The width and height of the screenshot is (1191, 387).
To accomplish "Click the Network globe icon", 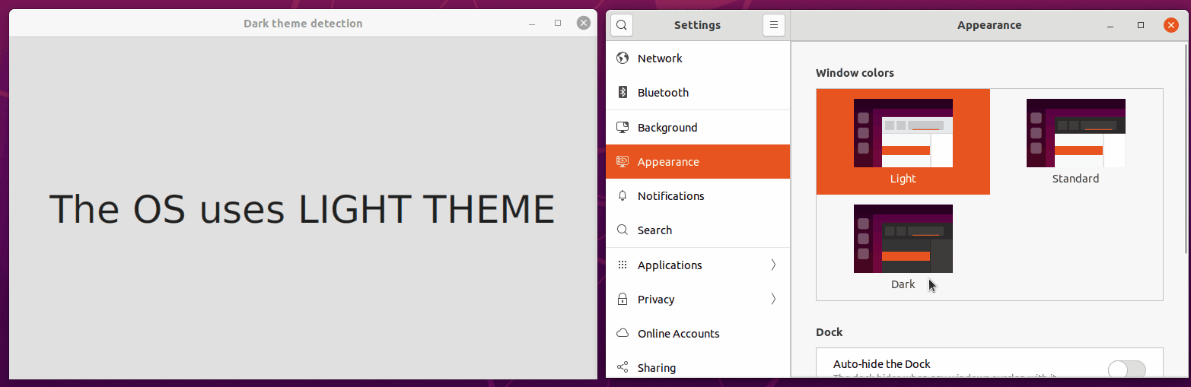I will tap(623, 59).
